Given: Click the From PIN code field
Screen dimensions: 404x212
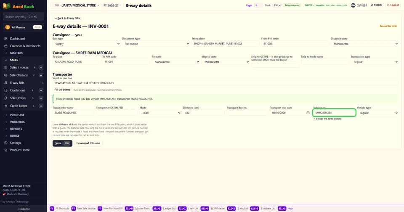Looking at the screenshot, I should click(x=295, y=44).
